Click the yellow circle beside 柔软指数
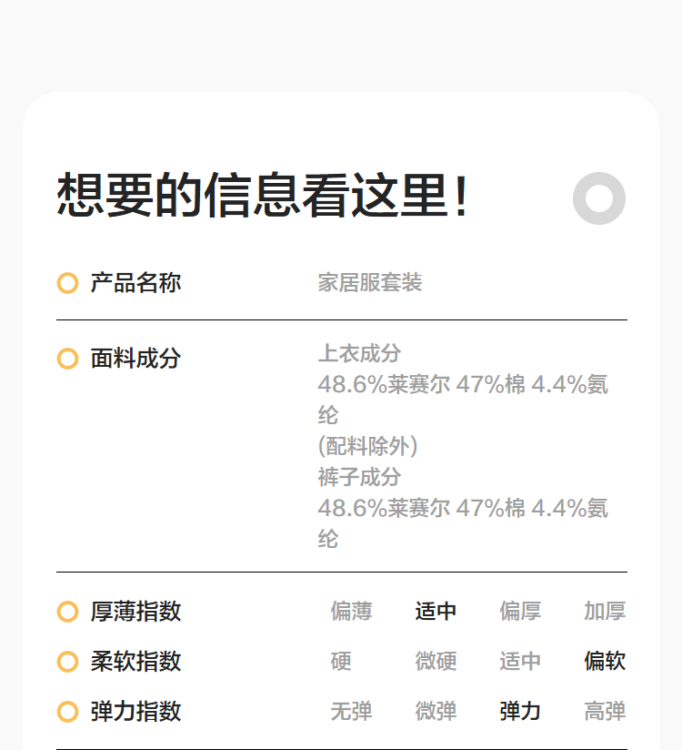 tap(67, 662)
